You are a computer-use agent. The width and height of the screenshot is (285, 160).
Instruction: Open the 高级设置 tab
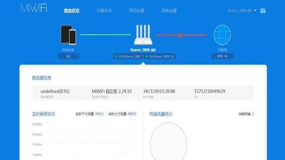pos(169,11)
